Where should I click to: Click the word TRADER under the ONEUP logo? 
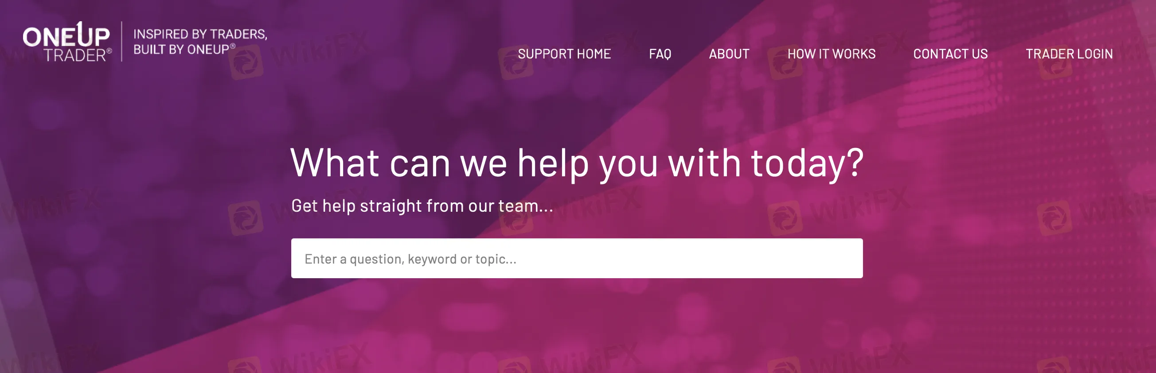click(75, 55)
